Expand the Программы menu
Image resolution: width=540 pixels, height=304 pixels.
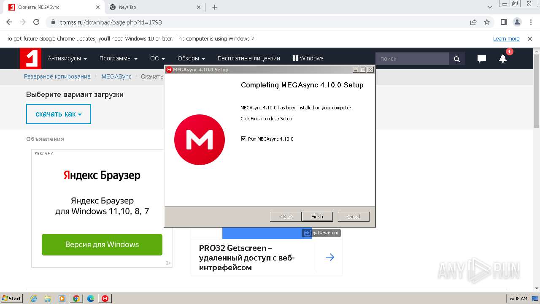click(x=119, y=58)
